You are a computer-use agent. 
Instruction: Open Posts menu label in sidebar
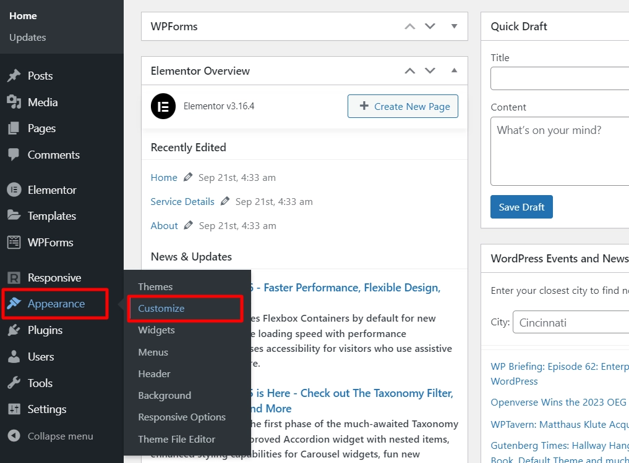[40, 76]
